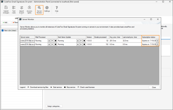Click the Sent Items Update column header
Image resolution: width=173 pixels, height=110 pixels.
coord(72,37)
